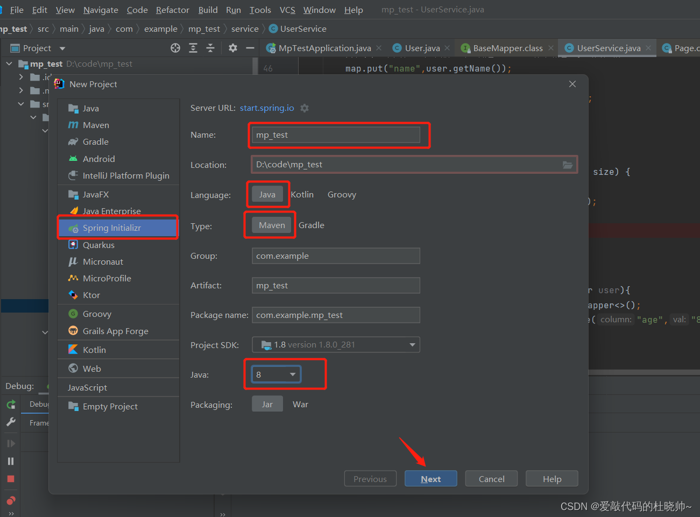The image size is (700, 517).
Task: Close the New Project dialog
Action: pos(572,84)
